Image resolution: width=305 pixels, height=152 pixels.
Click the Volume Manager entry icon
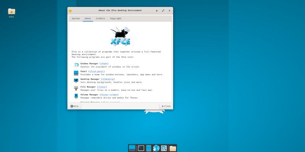click(x=76, y=96)
